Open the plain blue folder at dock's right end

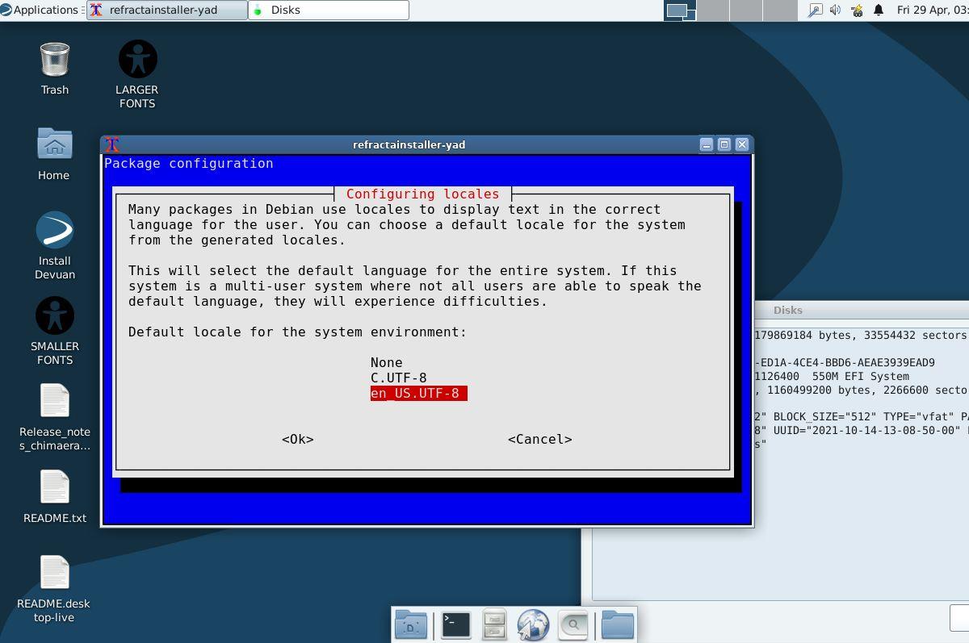[617, 624]
